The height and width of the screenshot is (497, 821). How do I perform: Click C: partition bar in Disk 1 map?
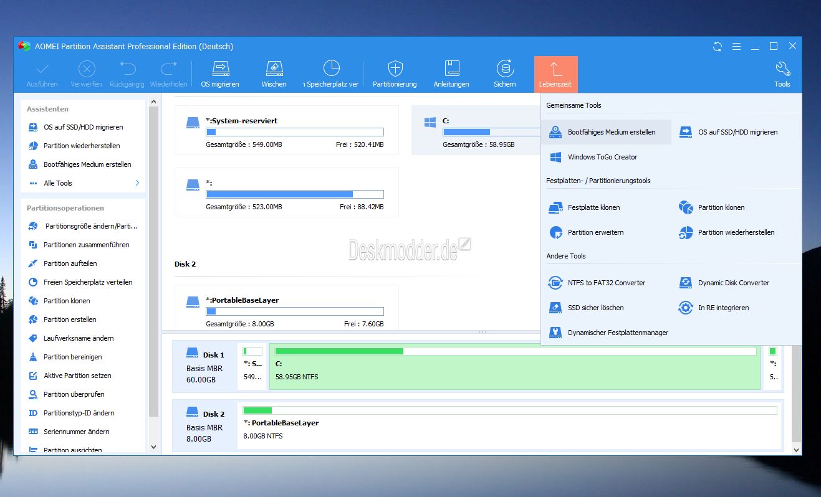coord(515,366)
